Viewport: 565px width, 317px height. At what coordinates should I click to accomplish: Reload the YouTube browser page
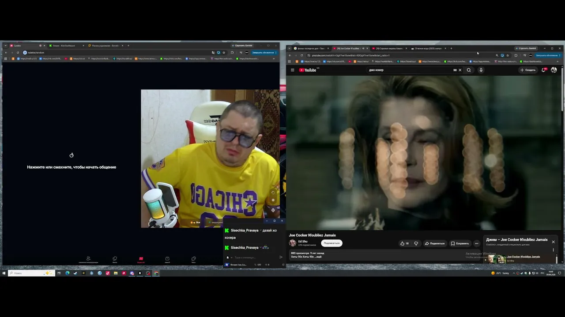coord(302,55)
